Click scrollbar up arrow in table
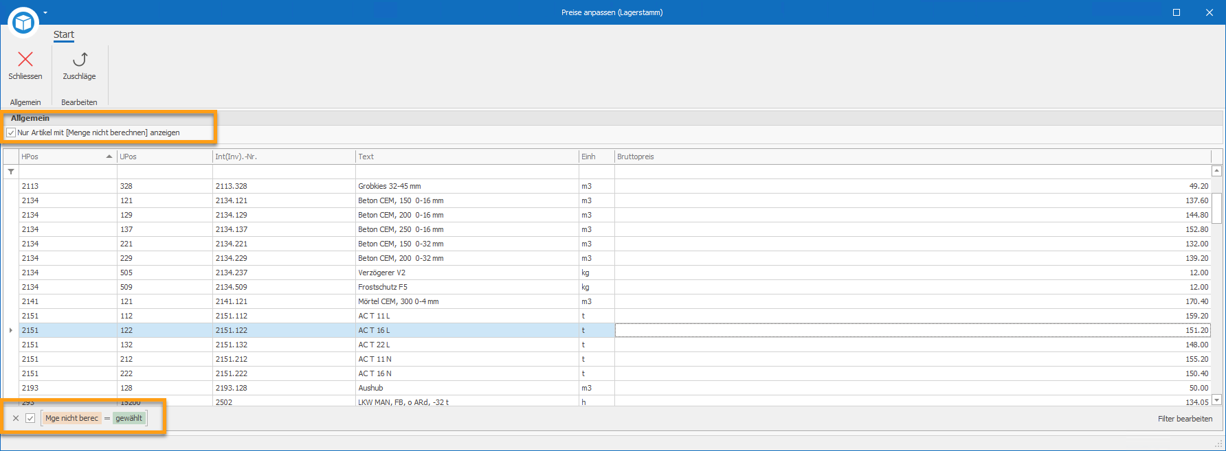 click(1216, 170)
